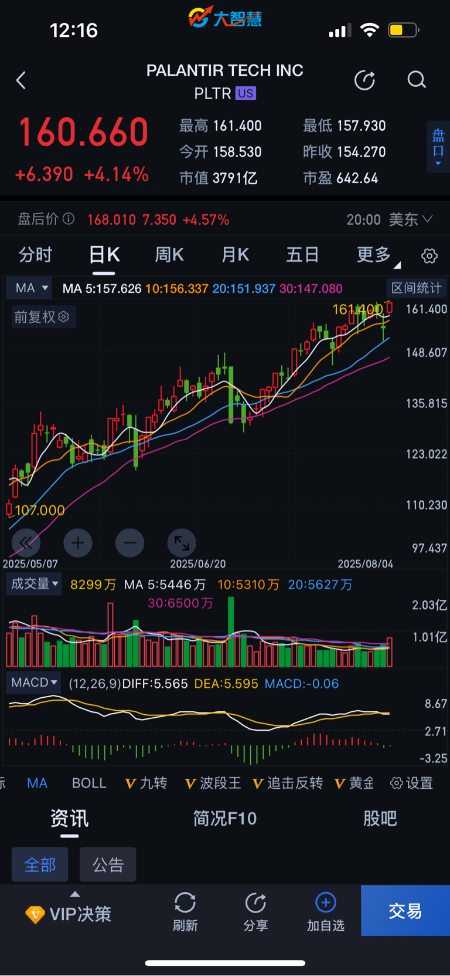
Task: Select the MA overlay indicator at bottom
Action: pyautogui.click(x=37, y=783)
